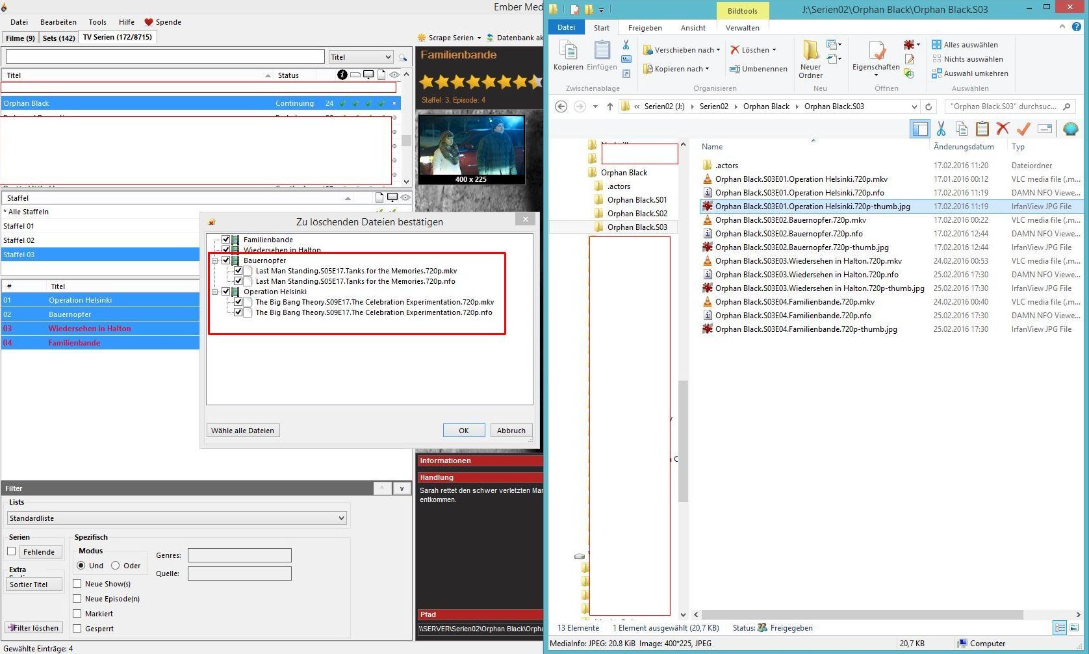
Task: Check the Neue Show(s) filter checkbox
Action: pos(77,583)
